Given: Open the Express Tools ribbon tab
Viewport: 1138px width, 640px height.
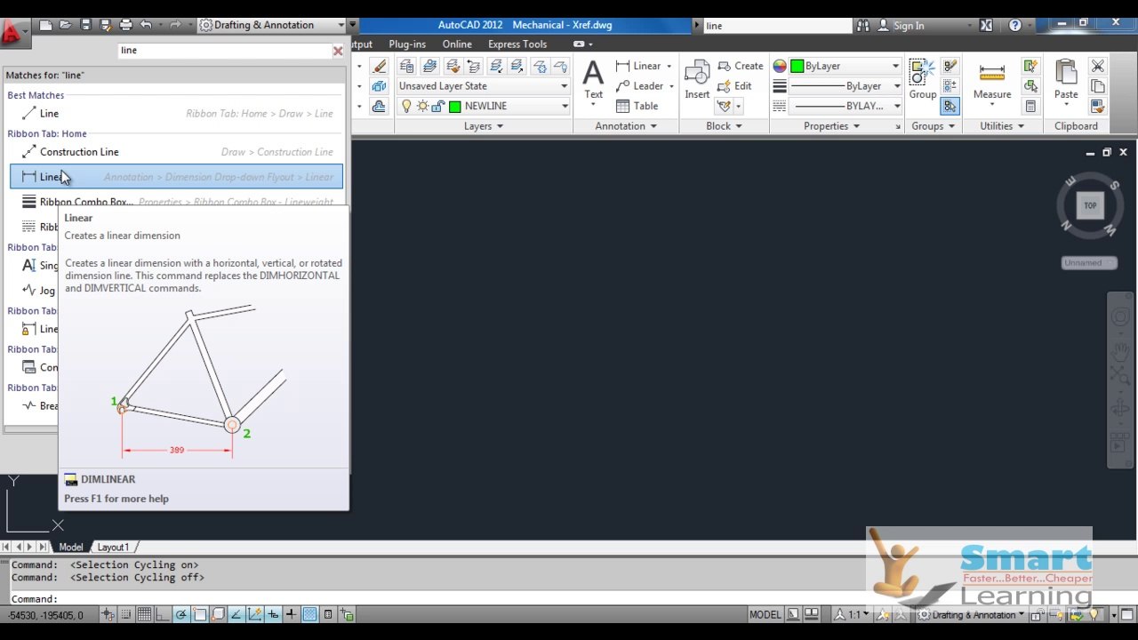Looking at the screenshot, I should (x=517, y=44).
